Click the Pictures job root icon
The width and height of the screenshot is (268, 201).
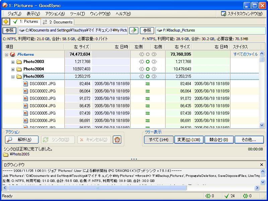tap(13, 54)
